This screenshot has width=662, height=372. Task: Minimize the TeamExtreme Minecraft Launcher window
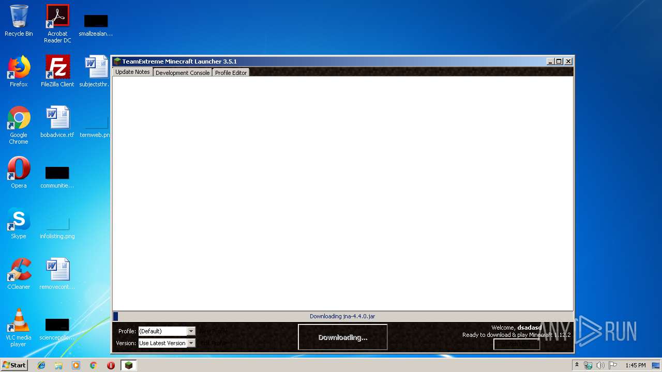pyautogui.click(x=550, y=61)
